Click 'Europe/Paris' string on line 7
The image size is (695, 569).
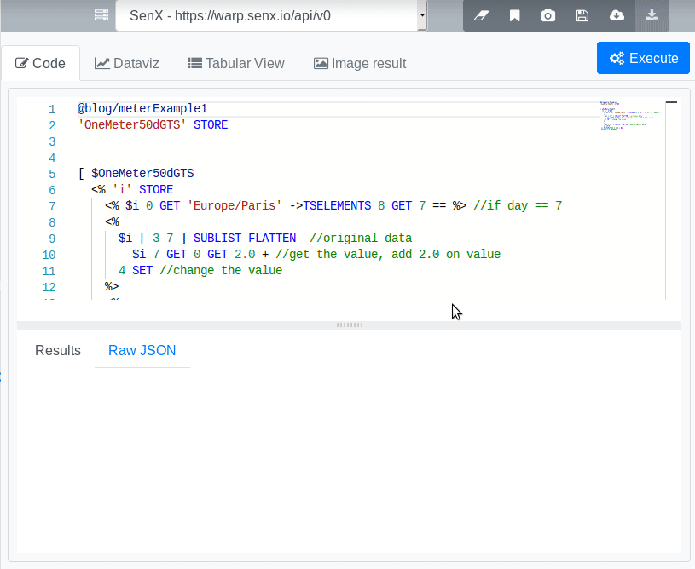[235, 206]
